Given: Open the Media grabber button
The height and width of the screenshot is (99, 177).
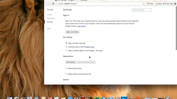Looking at the screenshot, I should tap(158, 4).
